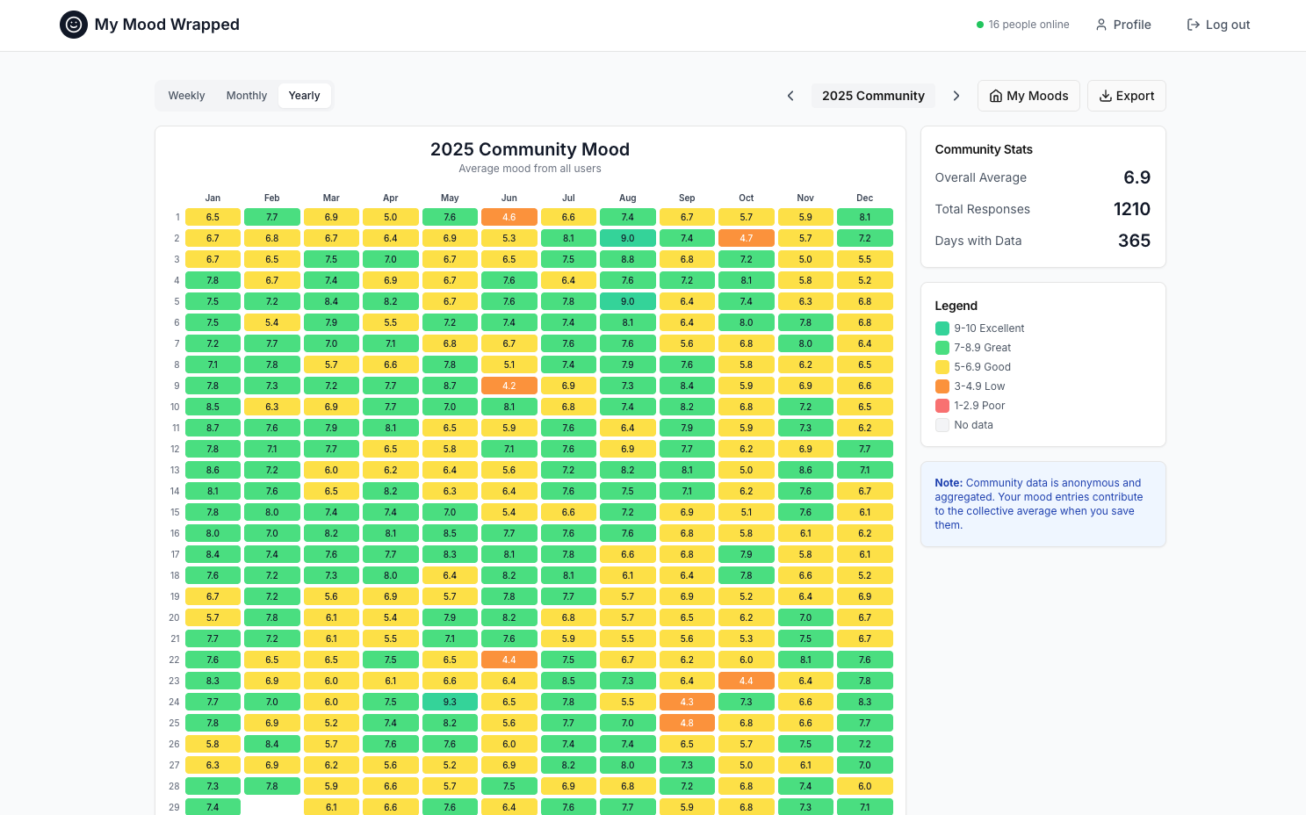The image size is (1306, 815).
Task: Toggle the 3-4.9 Low legend item
Action: point(942,386)
